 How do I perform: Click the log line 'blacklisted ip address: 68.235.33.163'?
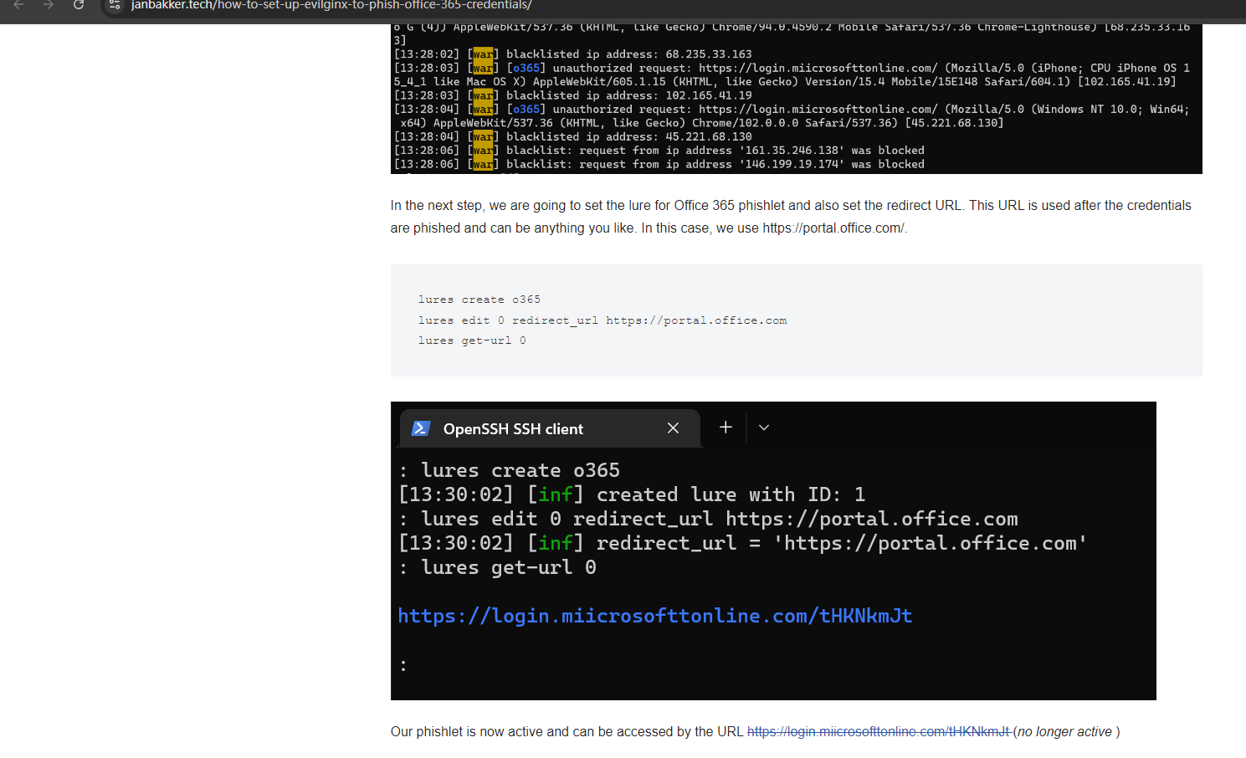click(x=573, y=54)
